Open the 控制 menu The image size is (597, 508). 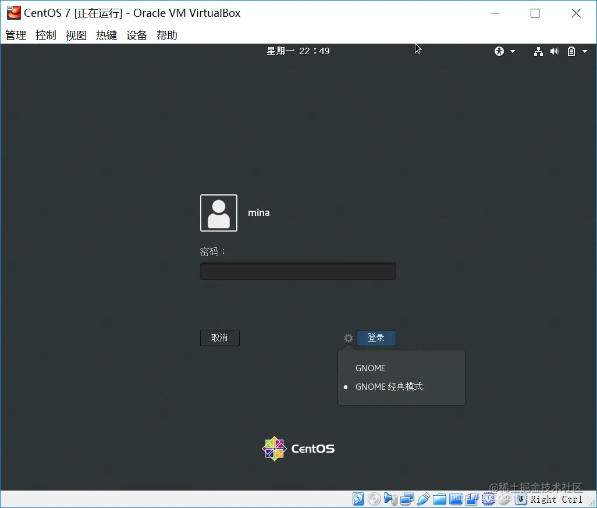coord(46,35)
